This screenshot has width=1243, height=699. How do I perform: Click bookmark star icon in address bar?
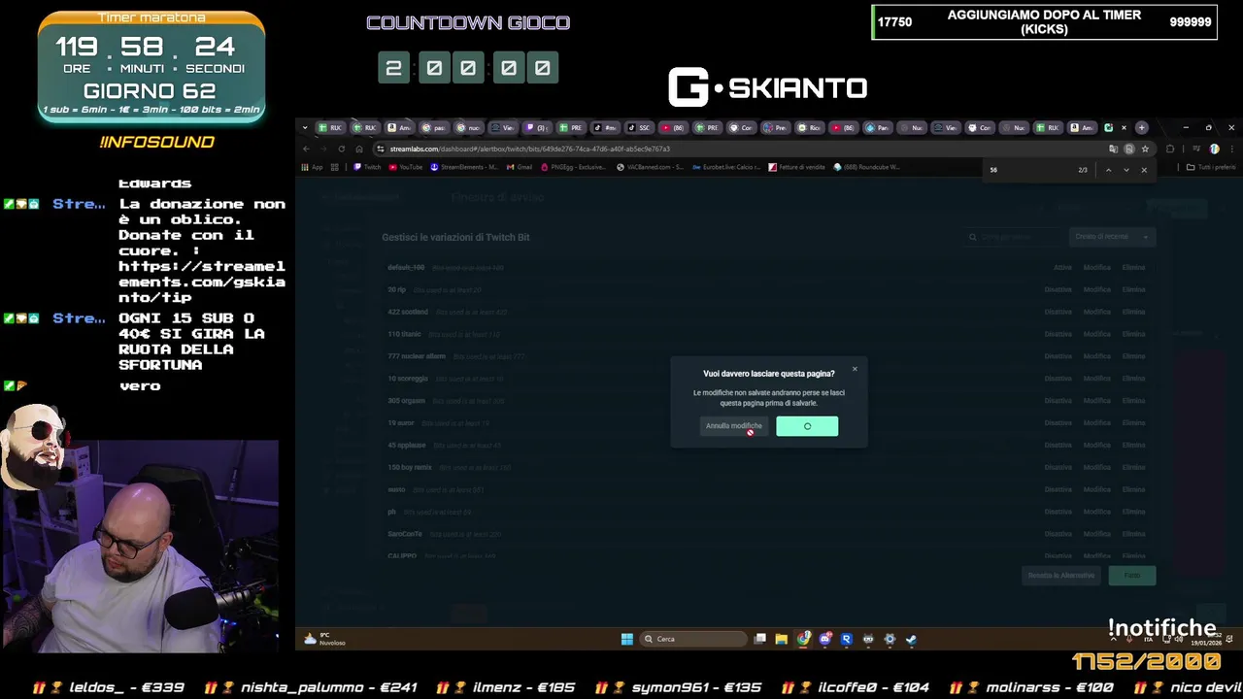pyautogui.click(x=1145, y=149)
